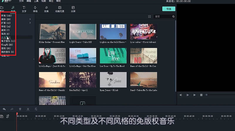Select 音效 (25) category

(6, 48)
